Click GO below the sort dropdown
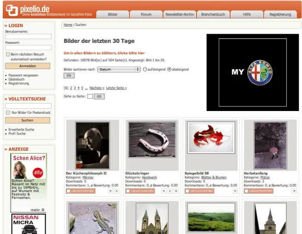Image resolution: width=302 pixels, height=234 pixels. [x=69, y=76]
